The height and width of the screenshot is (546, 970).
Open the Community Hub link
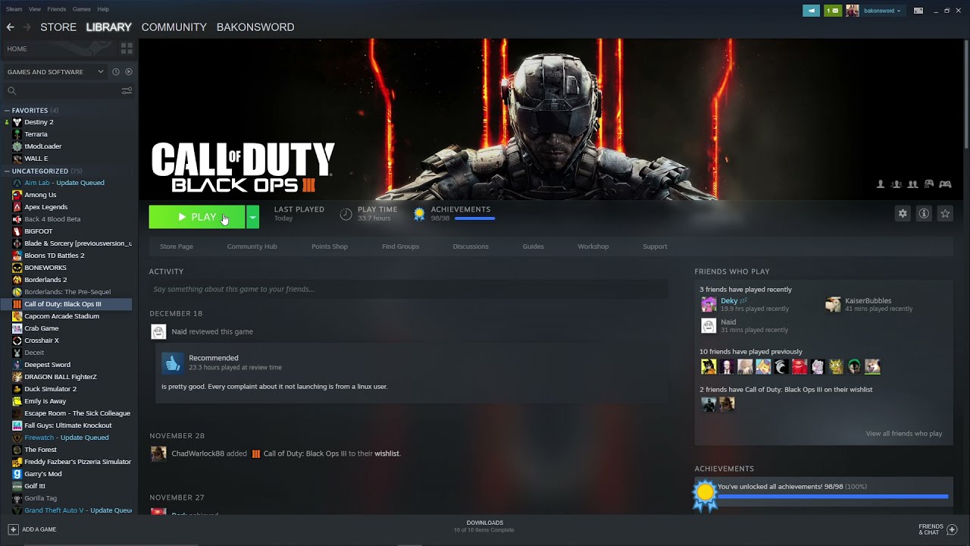click(252, 246)
